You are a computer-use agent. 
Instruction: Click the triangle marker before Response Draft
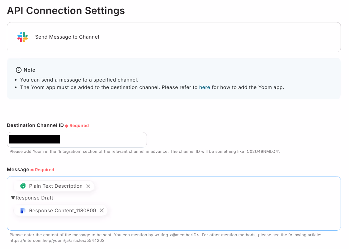click(13, 198)
